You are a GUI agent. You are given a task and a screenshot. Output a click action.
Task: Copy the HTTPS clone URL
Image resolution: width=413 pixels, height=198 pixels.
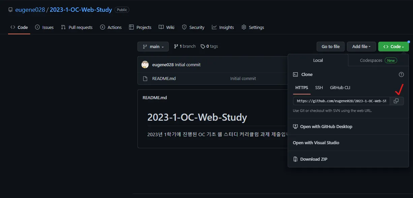coord(396,101)
